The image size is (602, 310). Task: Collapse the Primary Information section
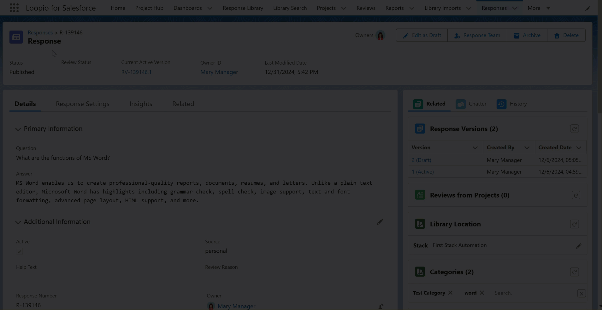click(x=18, y=129)
